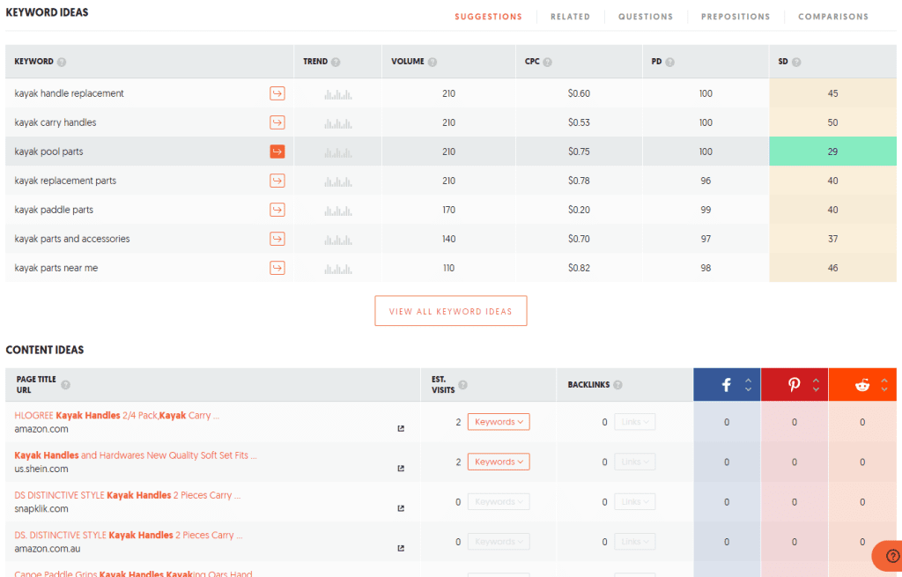Switch to the Comparisons tab
The image size is (902, 577).
coord(833,17)
